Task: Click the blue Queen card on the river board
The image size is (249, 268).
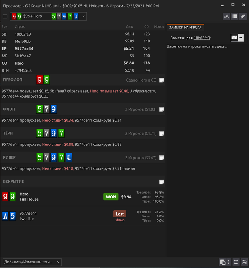Action: (69, 157)
